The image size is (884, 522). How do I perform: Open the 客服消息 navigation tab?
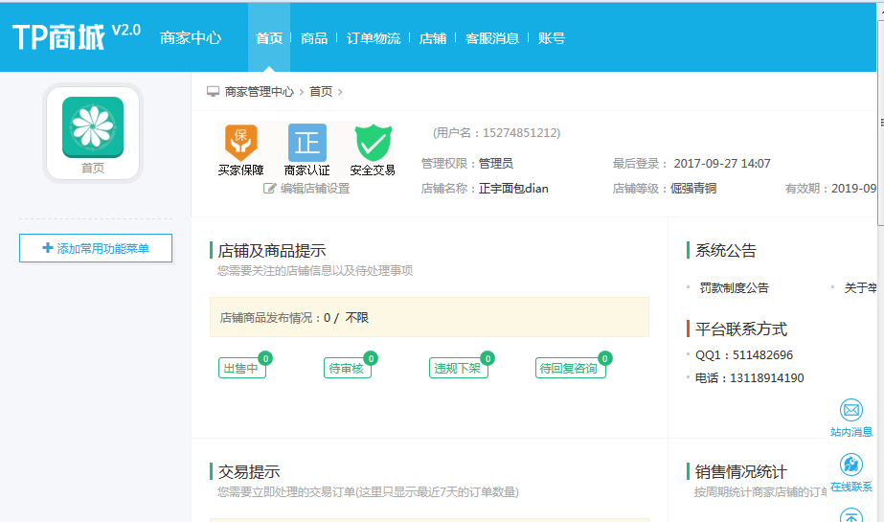(x=492, y=38)
